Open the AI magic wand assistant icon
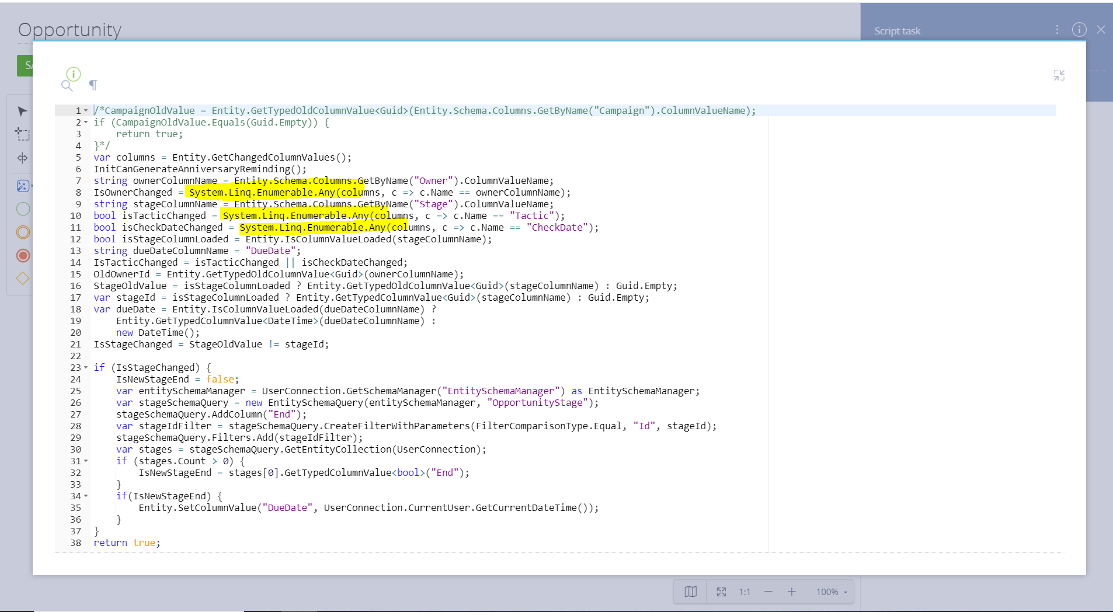Screen dimensions: 1113x612 click(x=22, y=186)
